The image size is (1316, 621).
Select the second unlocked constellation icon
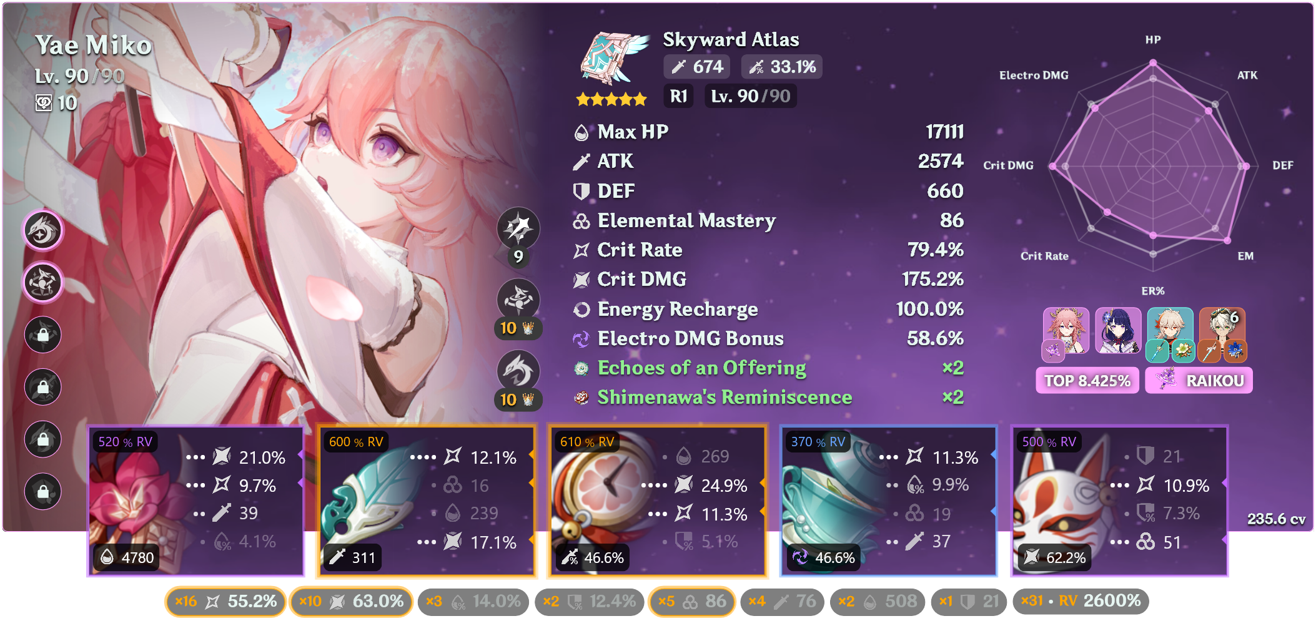tap(43, 282)
